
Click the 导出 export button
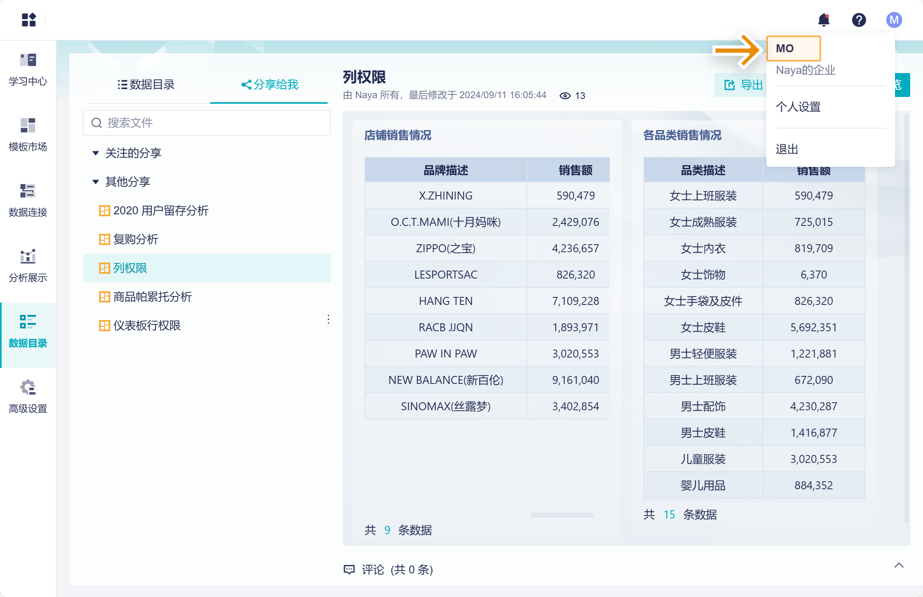coord(743,85)
